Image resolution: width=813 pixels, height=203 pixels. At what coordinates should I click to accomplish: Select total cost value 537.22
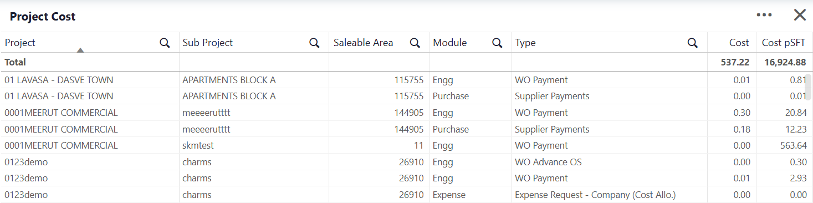pos(736,62)
